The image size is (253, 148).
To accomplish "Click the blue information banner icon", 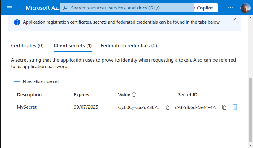I will (x=17, y=22).
